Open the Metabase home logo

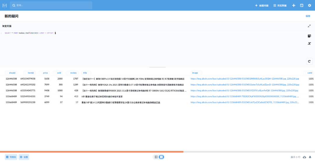tap(5, 6)
